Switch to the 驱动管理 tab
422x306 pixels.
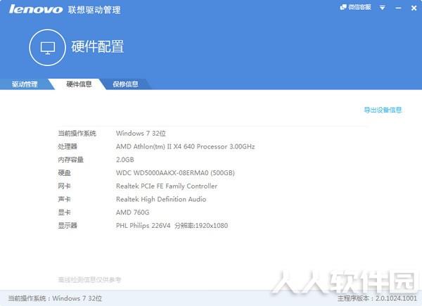(25, 84)
